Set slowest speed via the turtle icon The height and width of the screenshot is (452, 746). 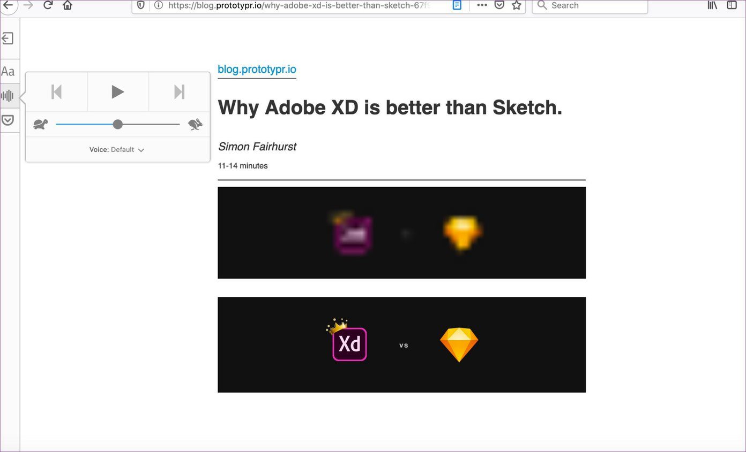pos(41,125)
